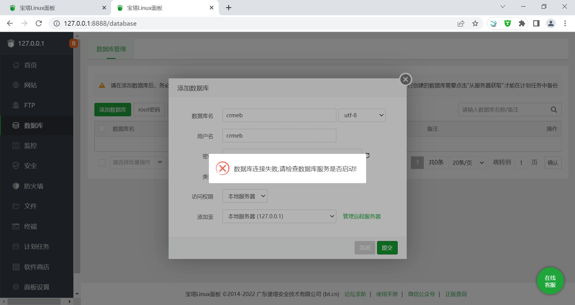This screenshot has width=575, height=305.
Task: Click the green shield extension icon
Action: pyautogui.click(x=508, y=23)
